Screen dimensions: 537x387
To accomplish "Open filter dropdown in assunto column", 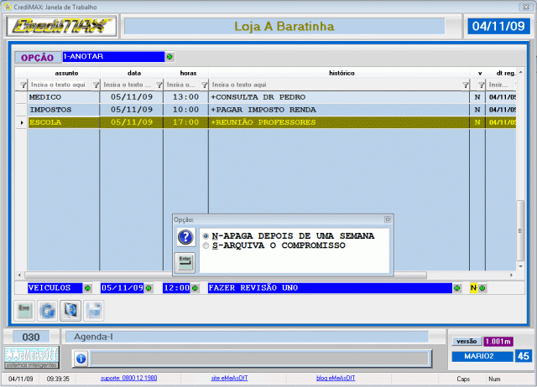I will point(94,85).
